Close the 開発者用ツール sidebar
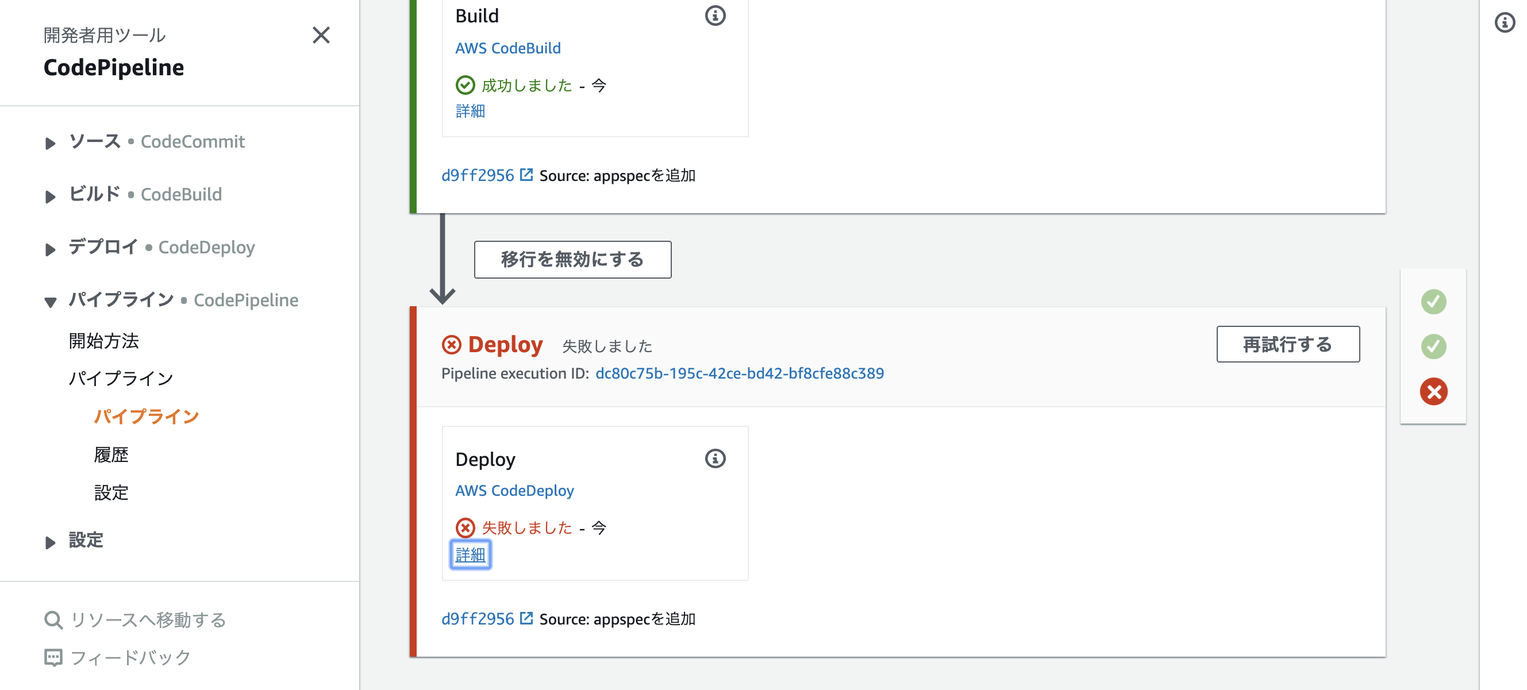 321,36
